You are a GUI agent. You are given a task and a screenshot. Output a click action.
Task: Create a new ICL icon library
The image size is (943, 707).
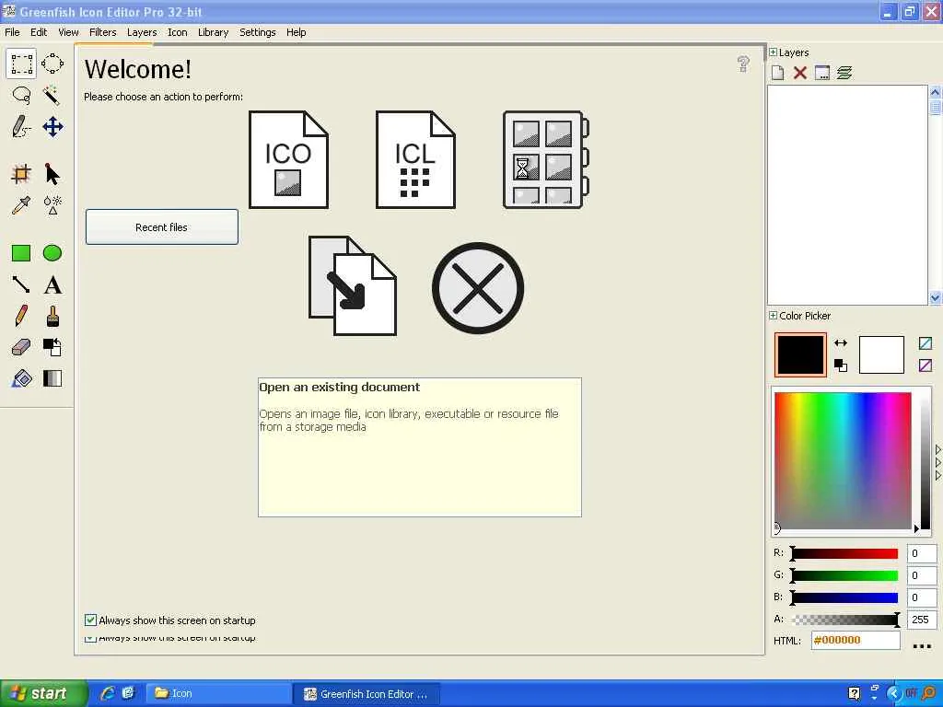[x=415, y=160]
